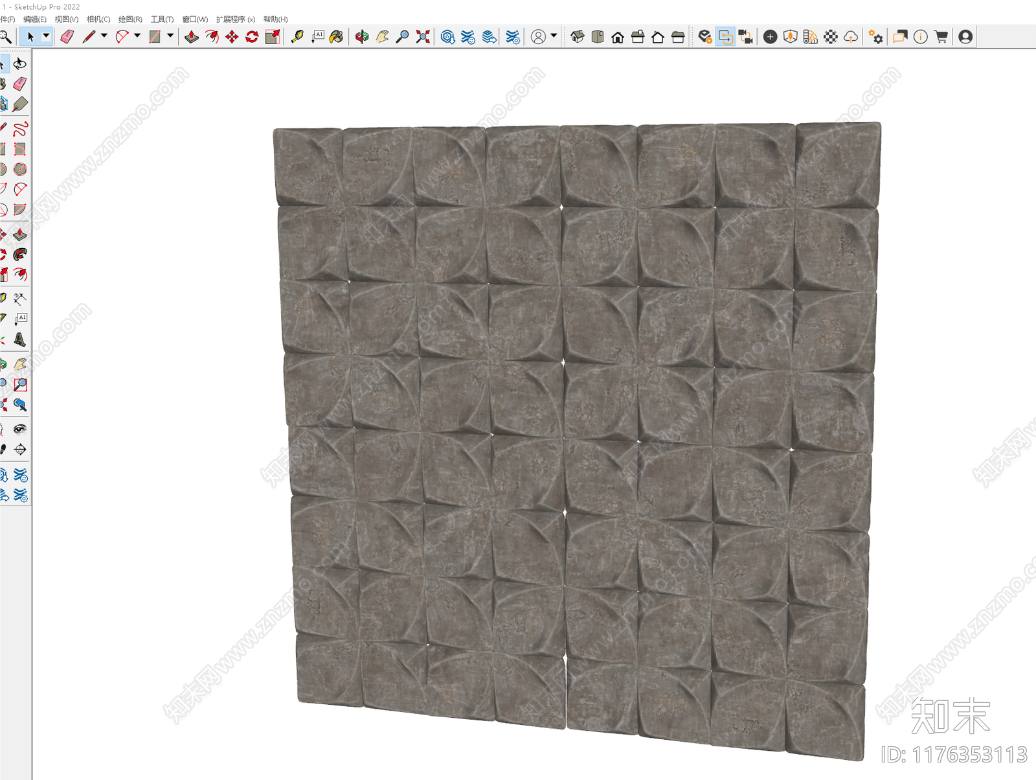
Task: Open the gears settings icon in toolbar
Action: click(875, 37)
